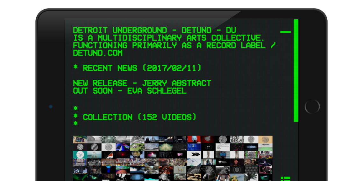Open the DETUND.COM link
363x181 pixels.
click(x=98, y=53)
